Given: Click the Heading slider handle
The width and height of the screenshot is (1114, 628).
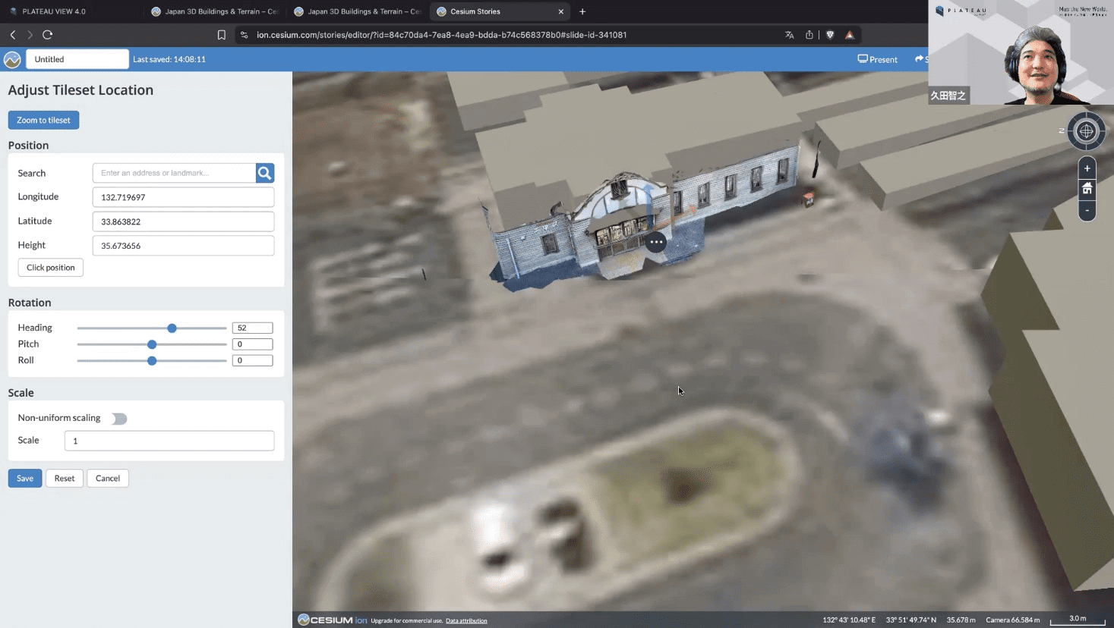Looking at the screenshot, I should tap(172, 328).
